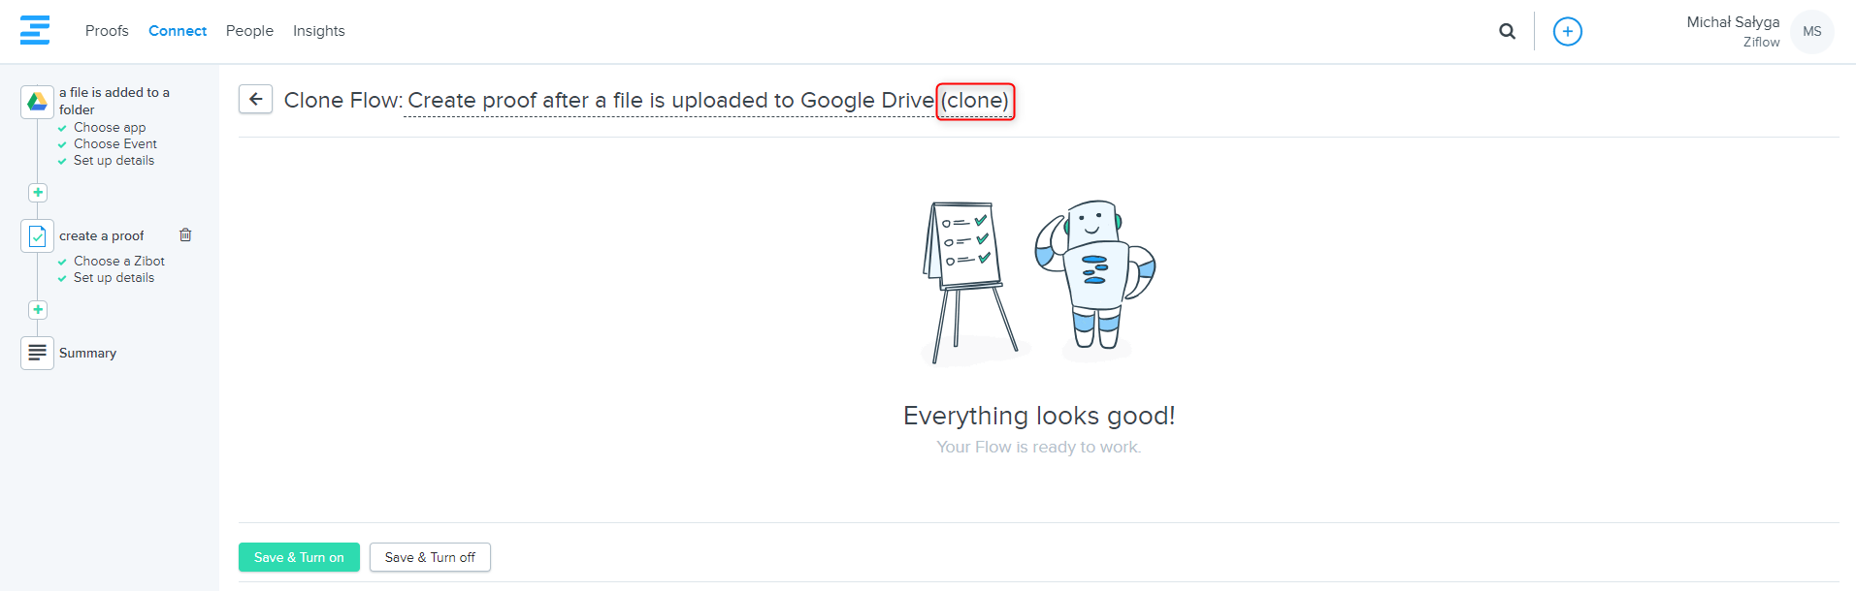Viewport: 1856px width, 591px height.
Task: Open the Connect tab
Action: tap(178, 31)
